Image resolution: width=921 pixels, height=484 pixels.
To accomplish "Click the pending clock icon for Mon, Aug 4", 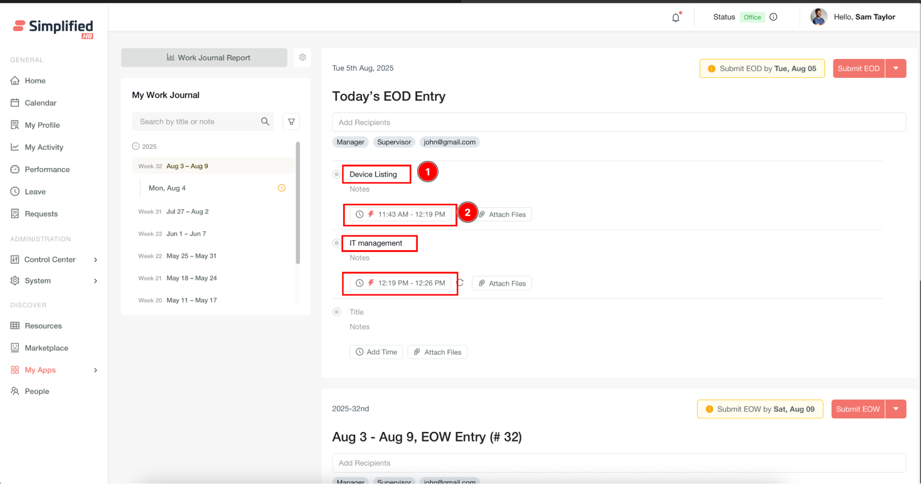I will [x=282, y=188].
